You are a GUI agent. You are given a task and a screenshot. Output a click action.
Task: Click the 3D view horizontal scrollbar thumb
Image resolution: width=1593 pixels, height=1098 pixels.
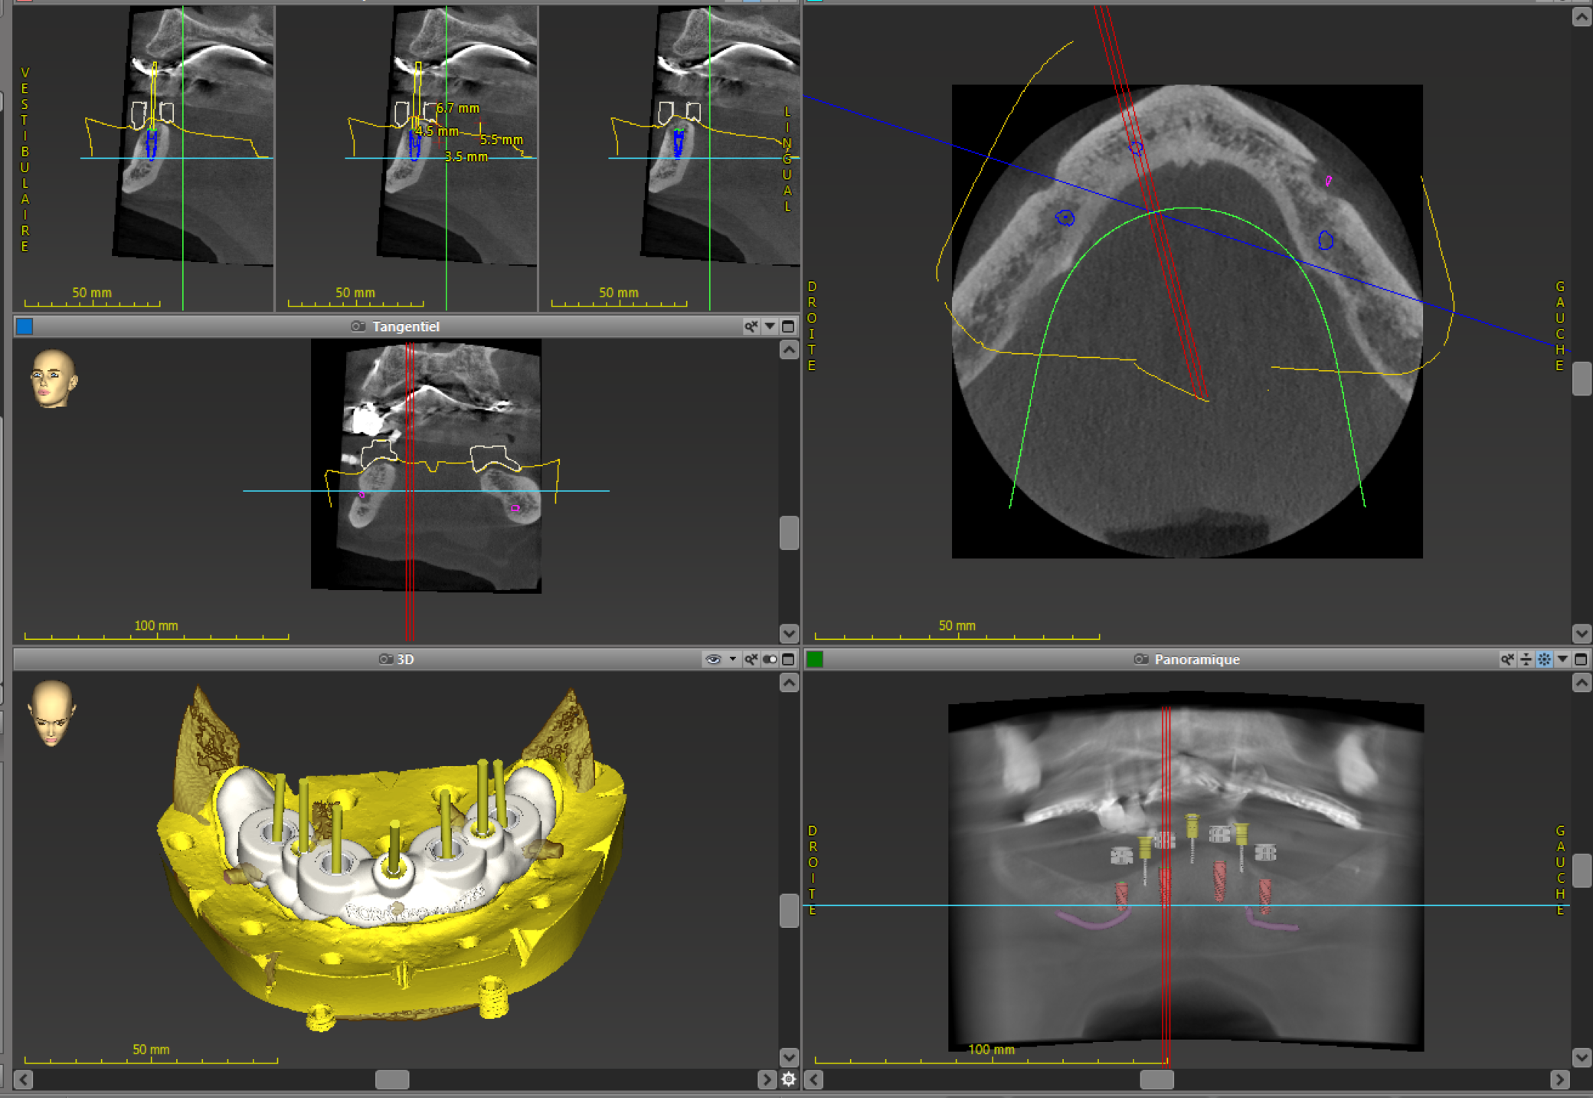pyautogui.click(x=392, y=1079)
